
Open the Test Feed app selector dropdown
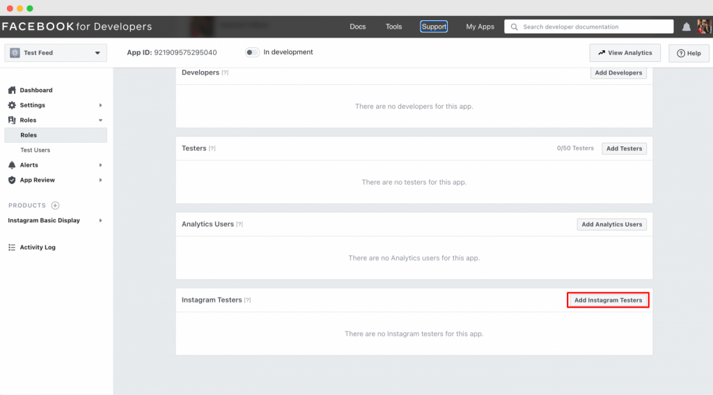[x=56, y=53]
